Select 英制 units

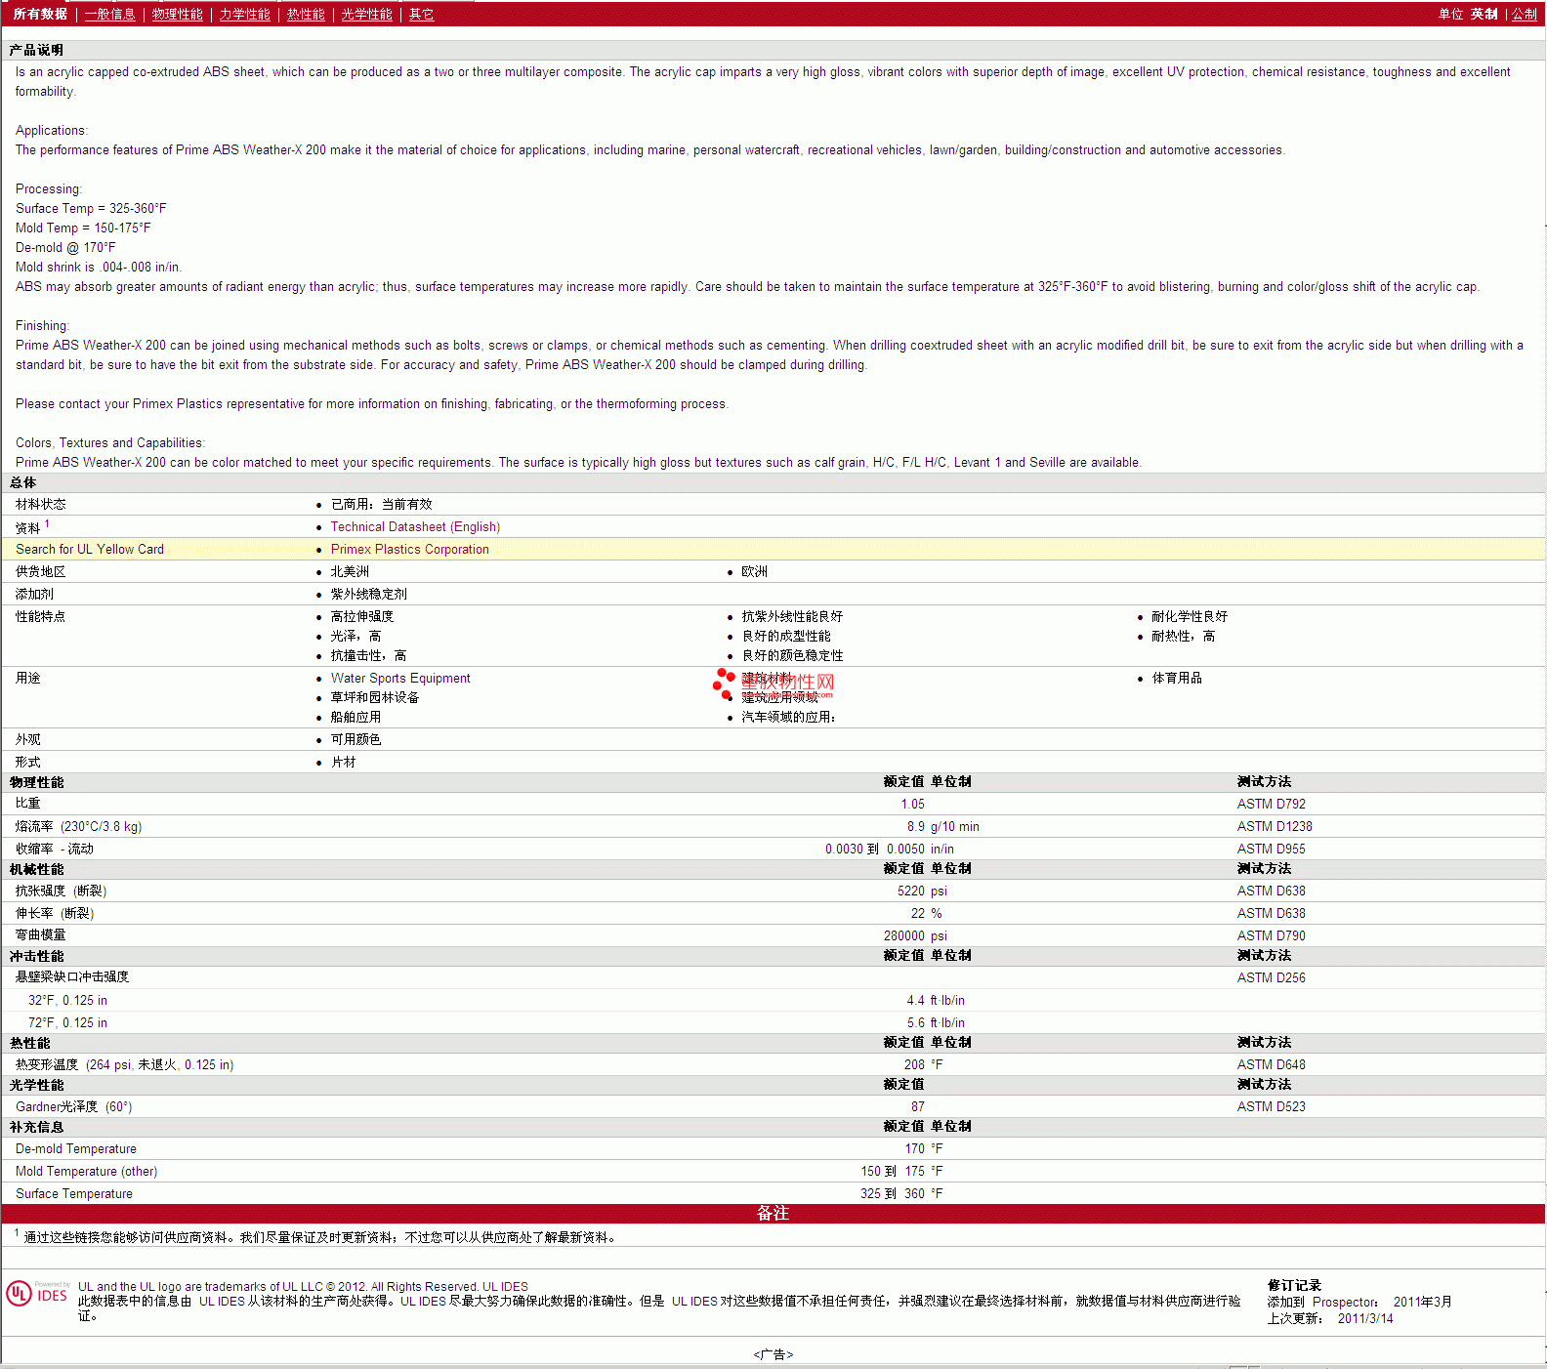click(1484, 14)
